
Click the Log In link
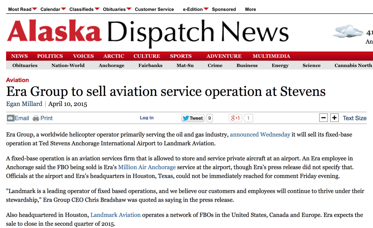(x=147, y=118)
